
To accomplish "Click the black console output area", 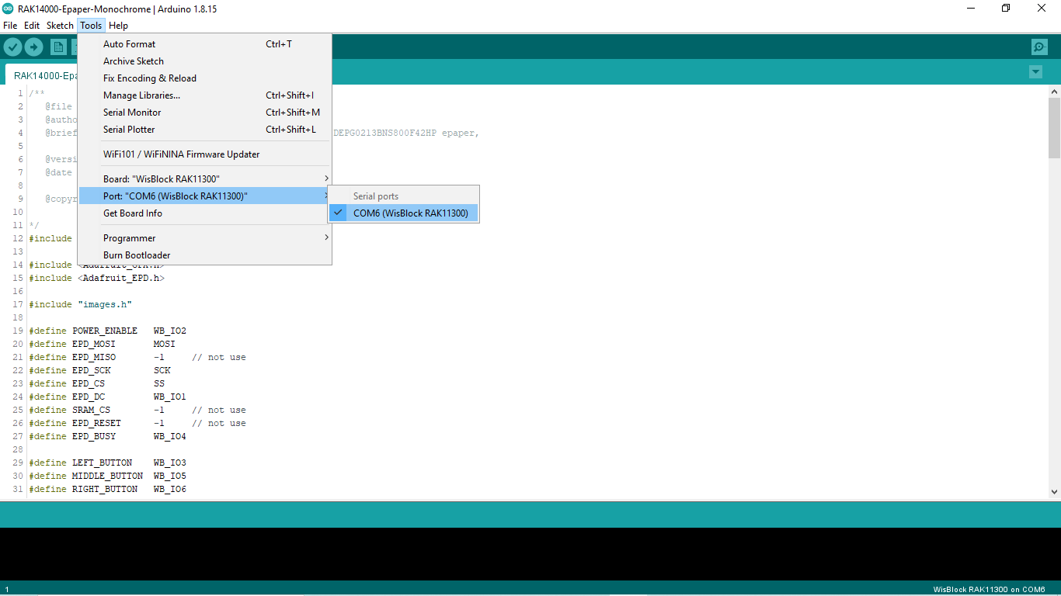I will [x=530, y=554].
